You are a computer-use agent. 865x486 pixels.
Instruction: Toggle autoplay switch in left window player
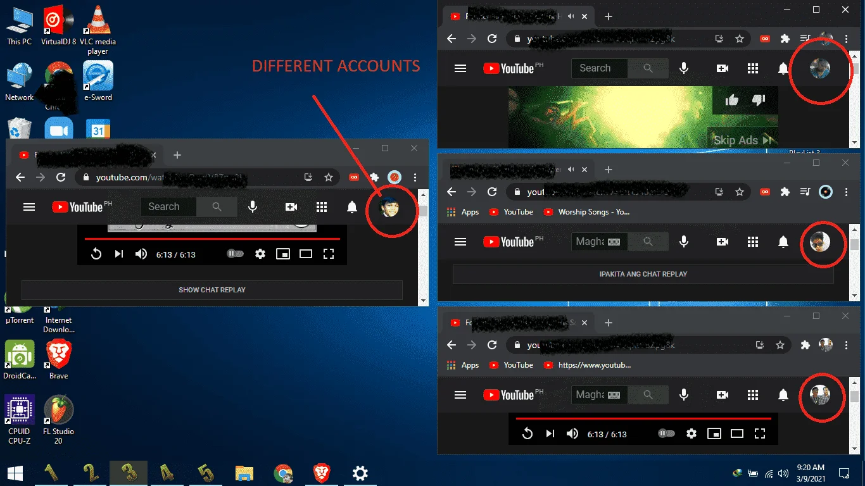pos(235,254)
